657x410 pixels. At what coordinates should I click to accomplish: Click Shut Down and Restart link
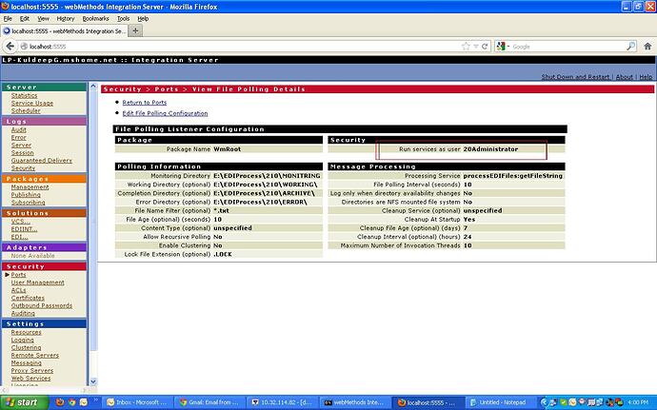[x=575, y=77]
